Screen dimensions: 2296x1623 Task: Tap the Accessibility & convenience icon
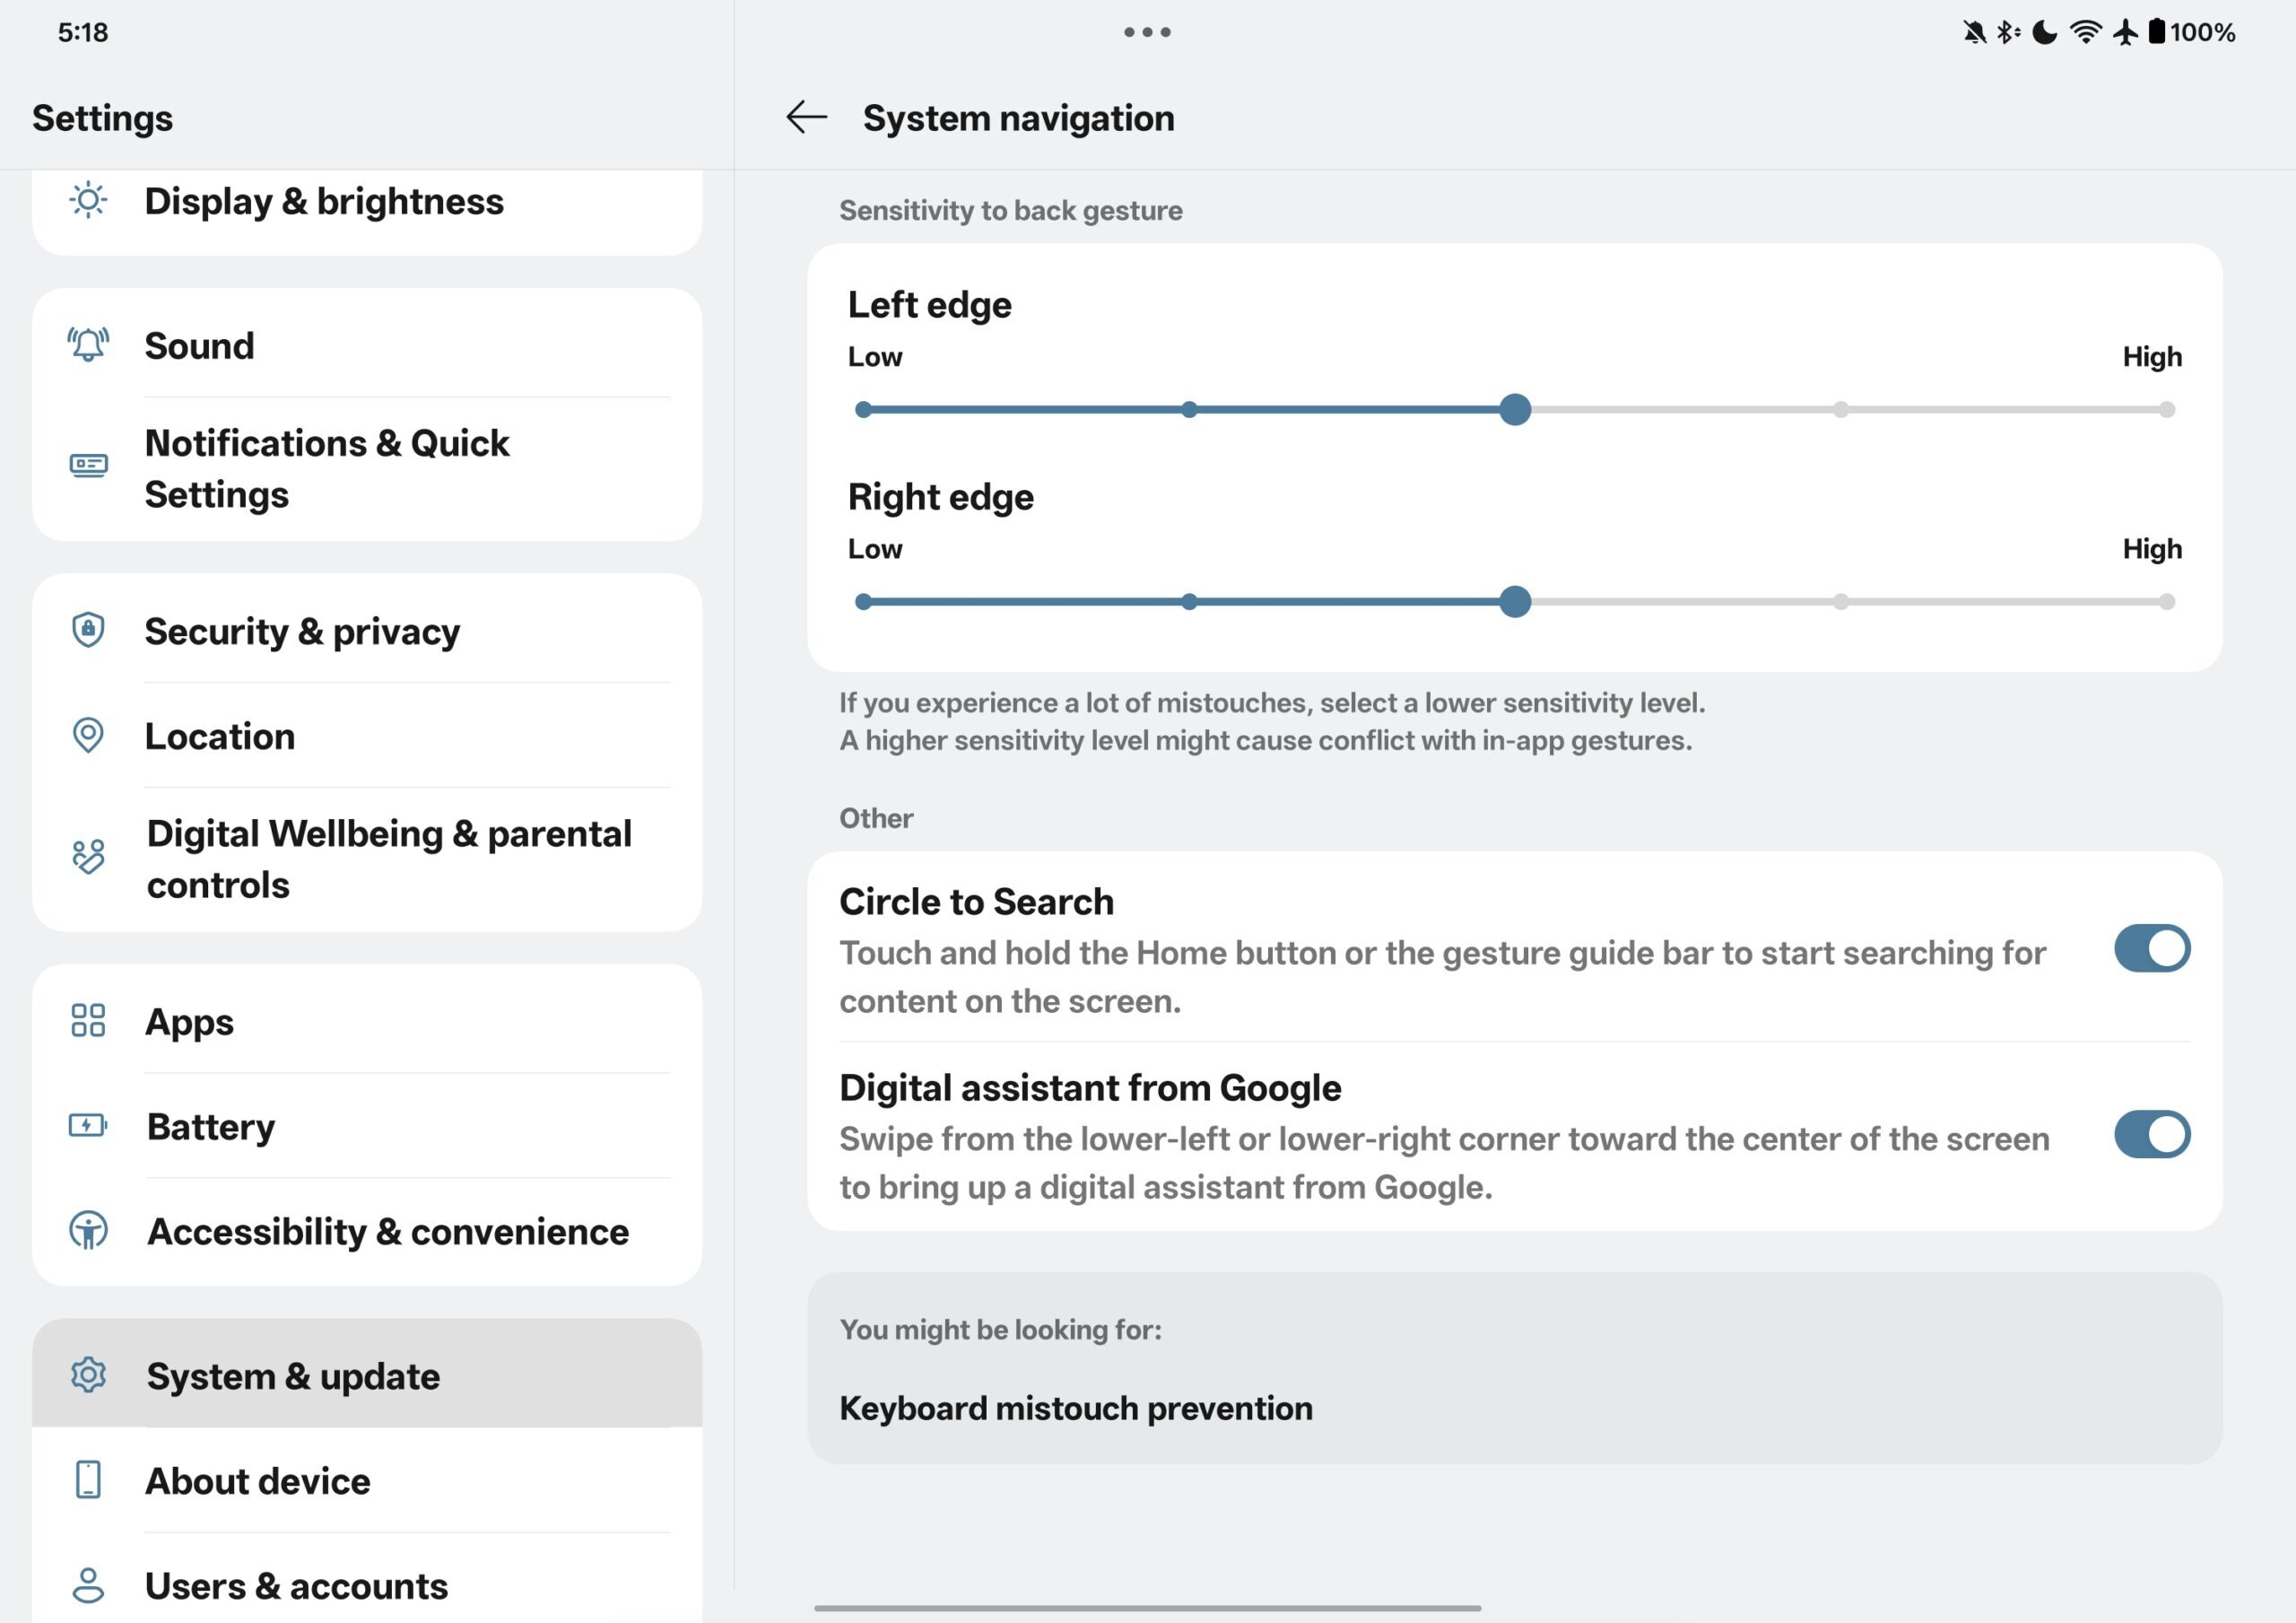coord(88,1231)
